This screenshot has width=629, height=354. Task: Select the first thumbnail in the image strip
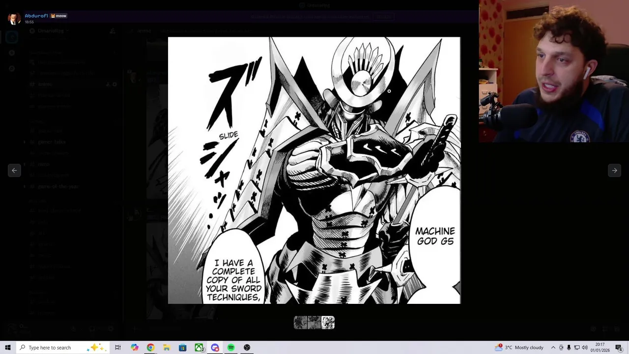(x=300, y=323)
